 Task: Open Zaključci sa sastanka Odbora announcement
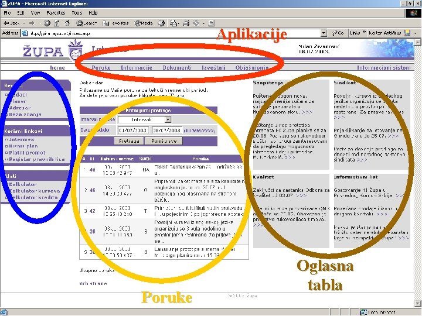point(291,193)
